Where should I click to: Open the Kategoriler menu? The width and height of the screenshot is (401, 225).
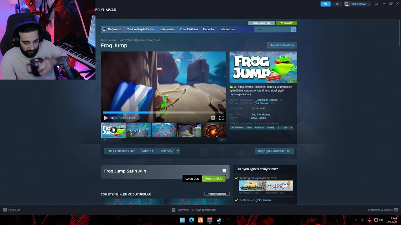pos(167,29)
